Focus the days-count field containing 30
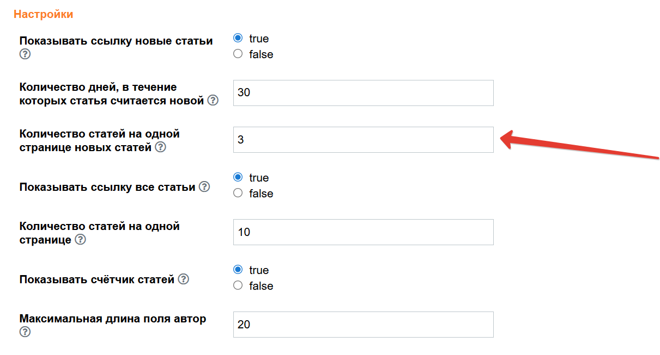The image size is (660, 355). coord(363,93)
